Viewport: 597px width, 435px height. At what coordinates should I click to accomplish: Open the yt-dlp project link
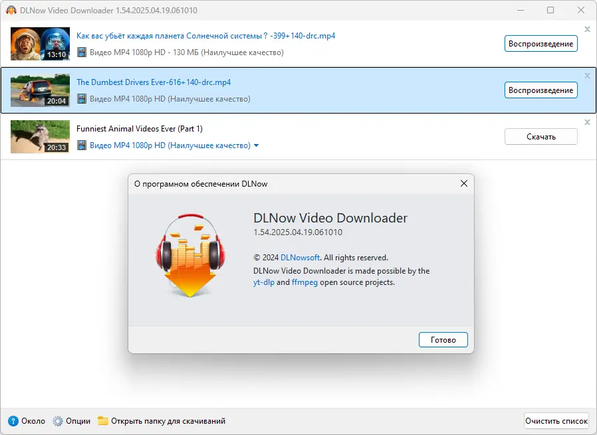click(x=263, y=282)
